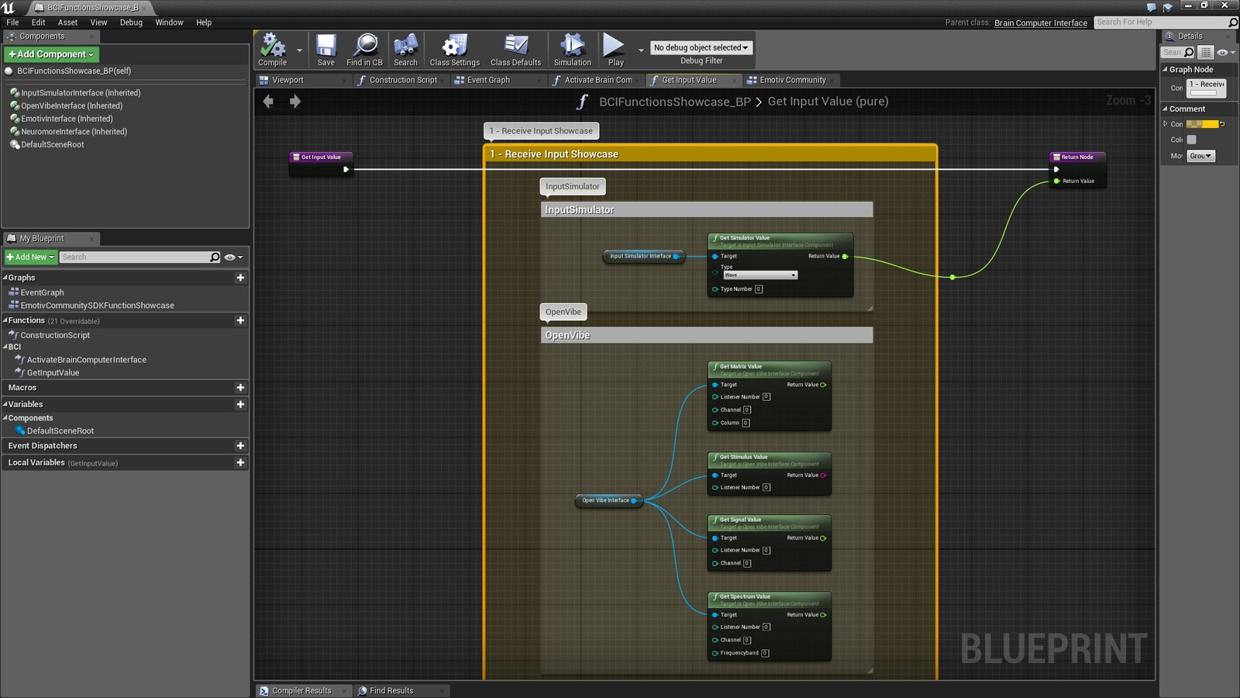Viewport: 1240px width, 698px height.
Task: Open the debug object selection dropdown
Action: click(701, 47)
